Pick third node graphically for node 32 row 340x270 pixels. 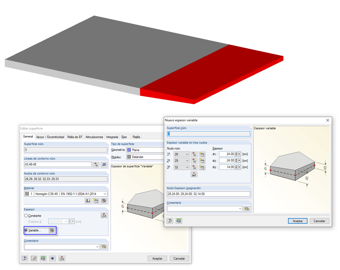coord(194,167)
